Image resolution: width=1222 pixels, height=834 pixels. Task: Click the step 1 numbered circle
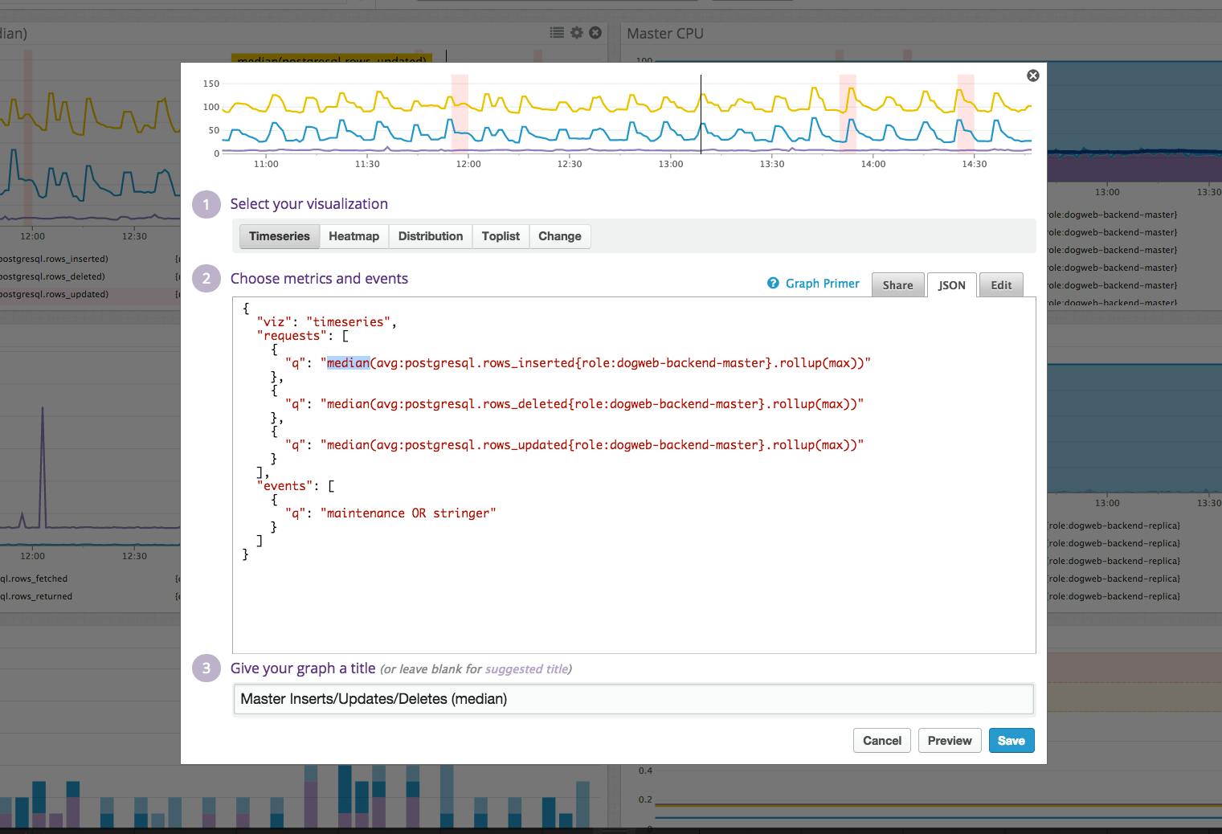[206, 205]
